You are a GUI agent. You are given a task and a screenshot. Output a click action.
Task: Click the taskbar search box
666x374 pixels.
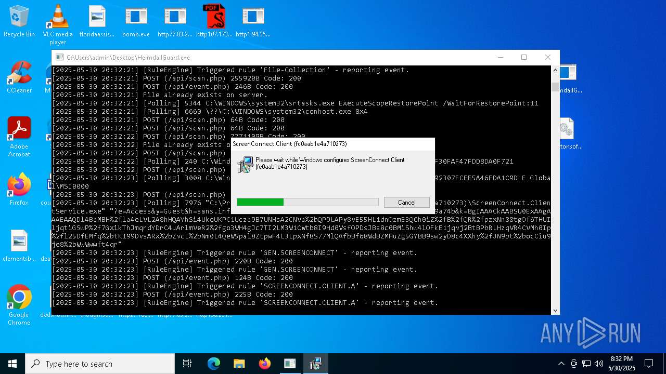pos(100,364)
